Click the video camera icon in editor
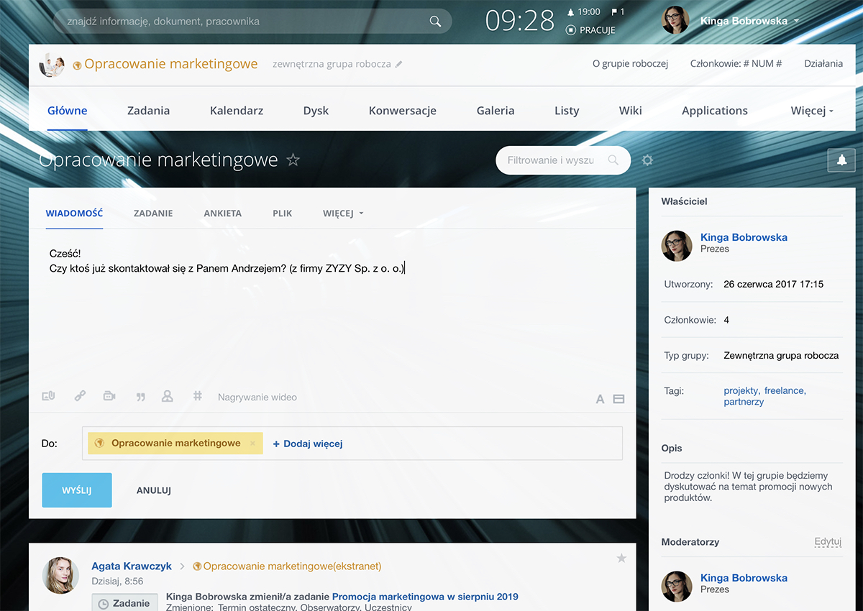This screenshot has height=611, width=863. 109,396
